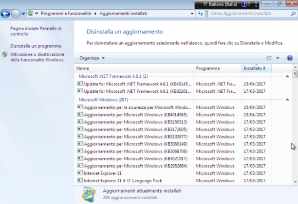The image size is (298, 204).
Task: Select update KB3068708 row
Action: pyautogui.click(x=174, y=151)
